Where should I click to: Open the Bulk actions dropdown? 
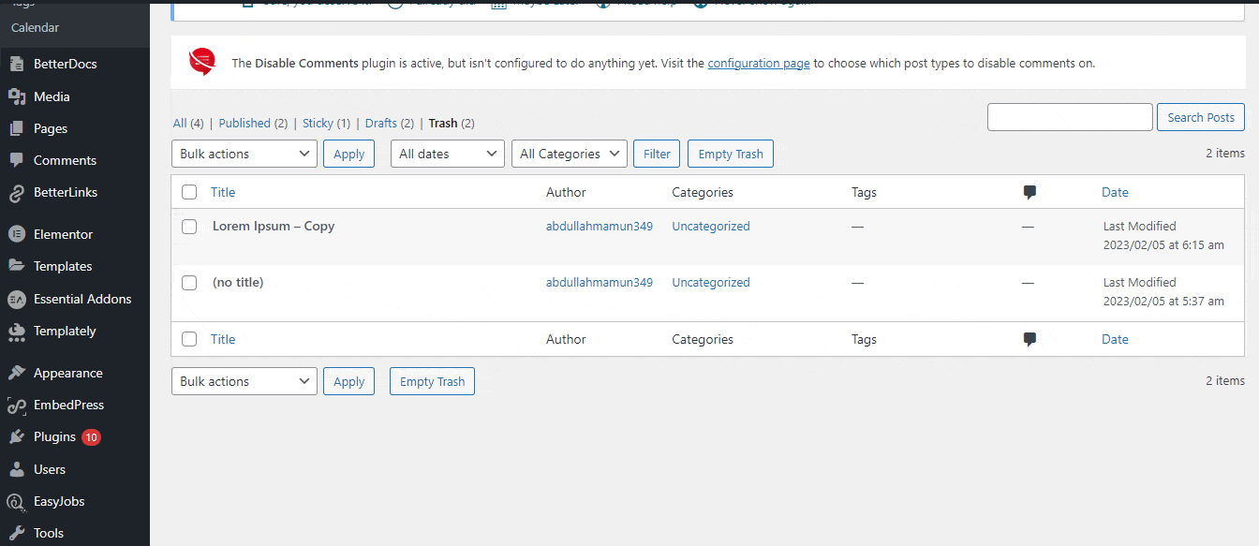point(244,153)
